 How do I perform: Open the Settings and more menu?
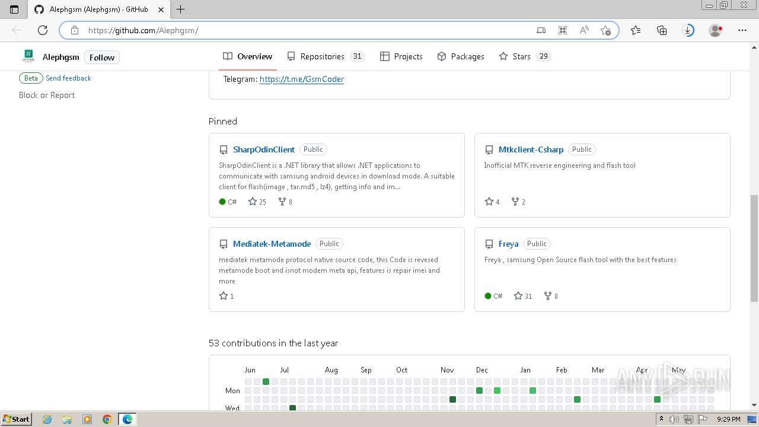point(742,30)
